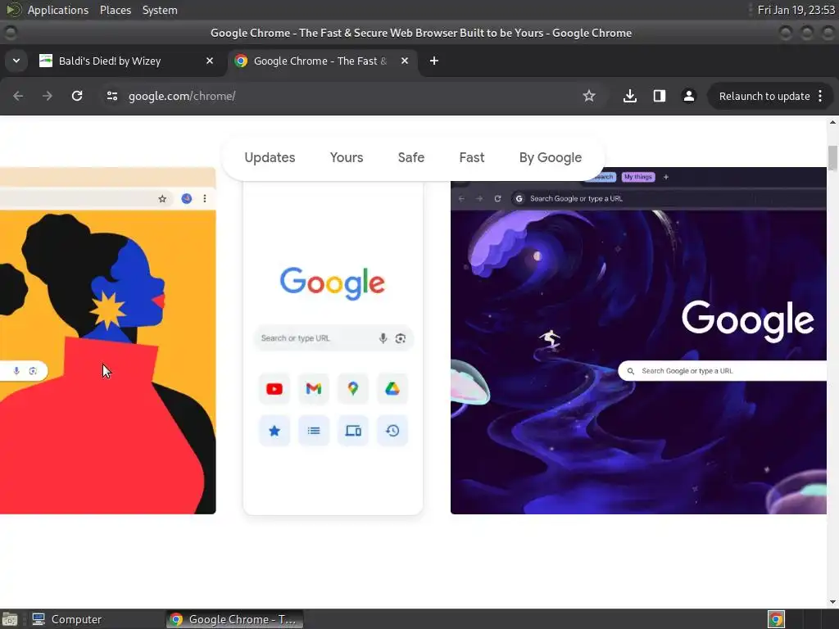This screenshot has width=839, height=629.
Task: Toggle the side panel icon
Action: tap(660, 96)
